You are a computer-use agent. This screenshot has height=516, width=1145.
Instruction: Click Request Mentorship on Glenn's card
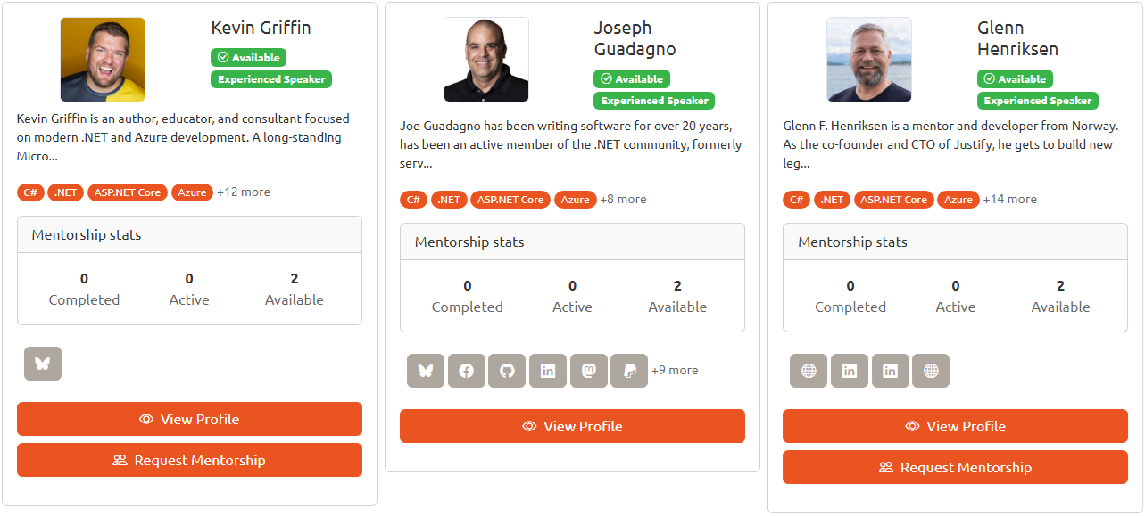tap(955, 466)
